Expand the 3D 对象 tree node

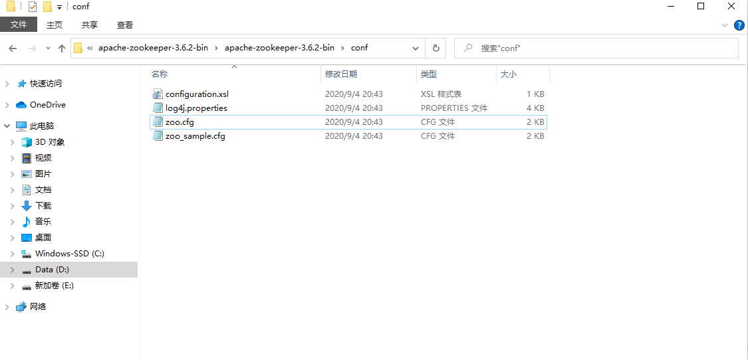point(13,142)
